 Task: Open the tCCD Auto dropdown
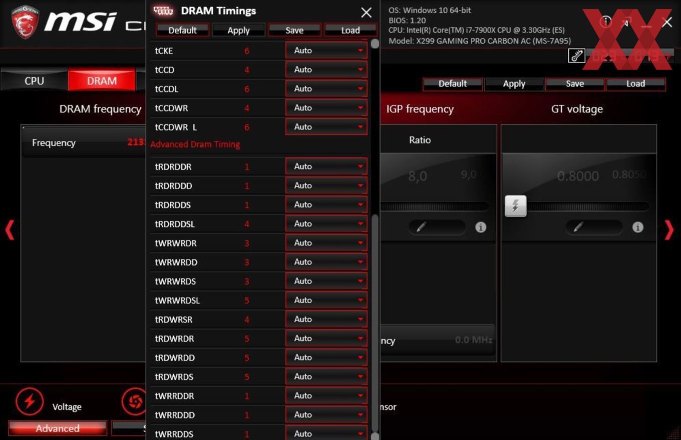point(326,69)
